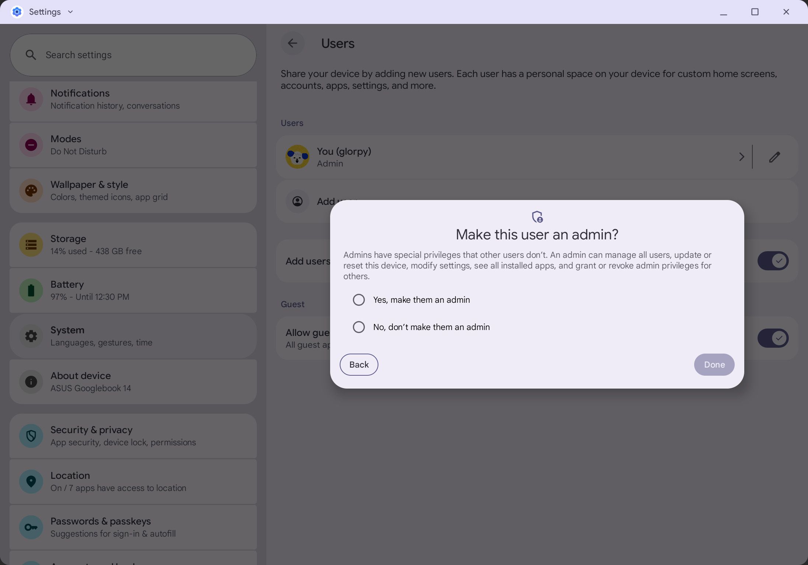Click the admin shield icon atop dialog
This screenshot has height=565, width=808.
click(537, 217)
